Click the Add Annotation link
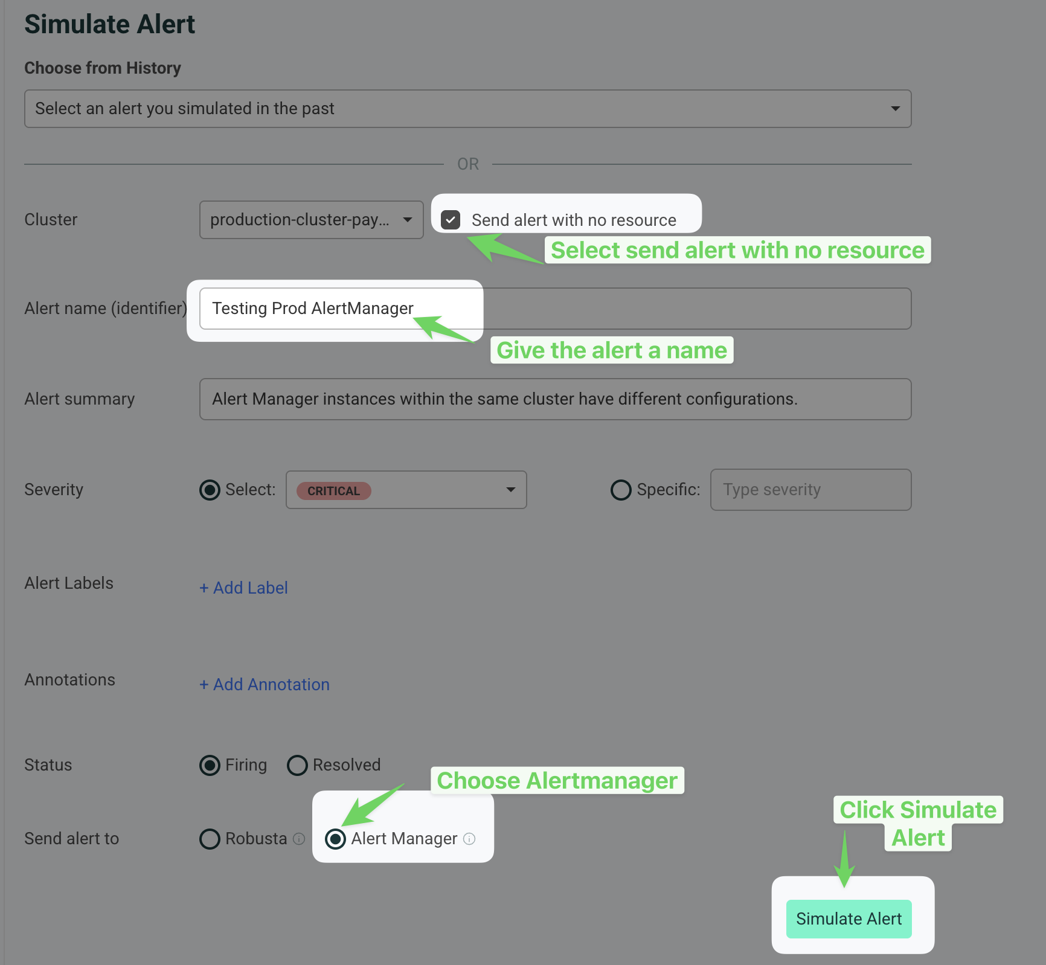 [265, 684]
